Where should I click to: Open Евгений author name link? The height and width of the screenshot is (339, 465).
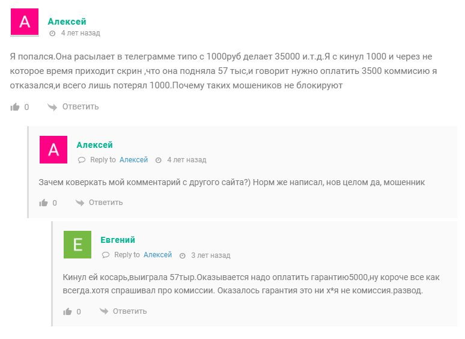(x=118, y=240)
